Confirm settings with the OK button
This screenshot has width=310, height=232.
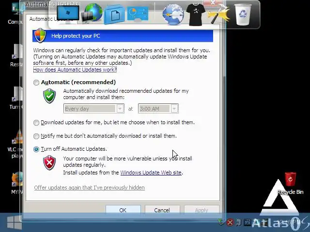(123, 210)
